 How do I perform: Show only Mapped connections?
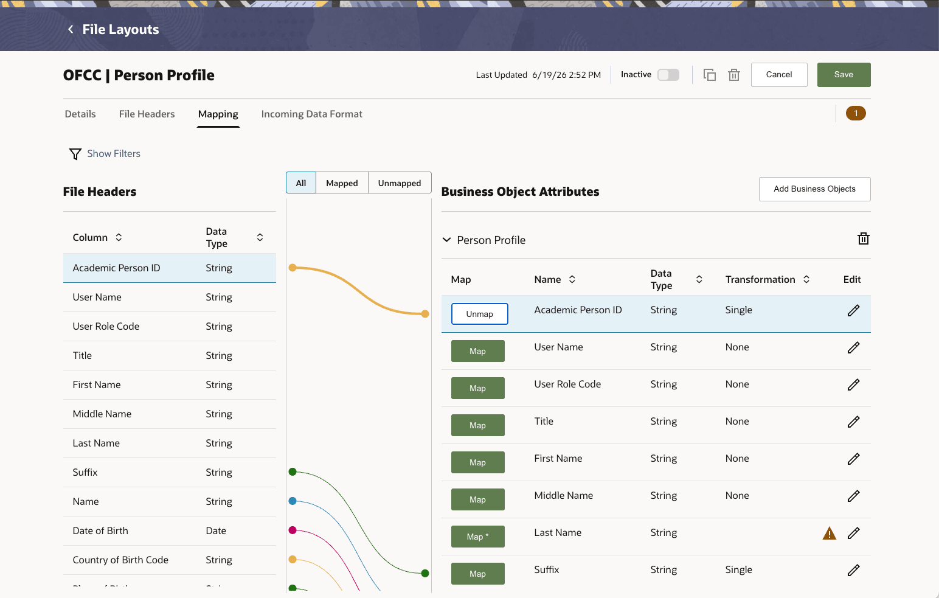pyautogui.click(x=342, y=183)
